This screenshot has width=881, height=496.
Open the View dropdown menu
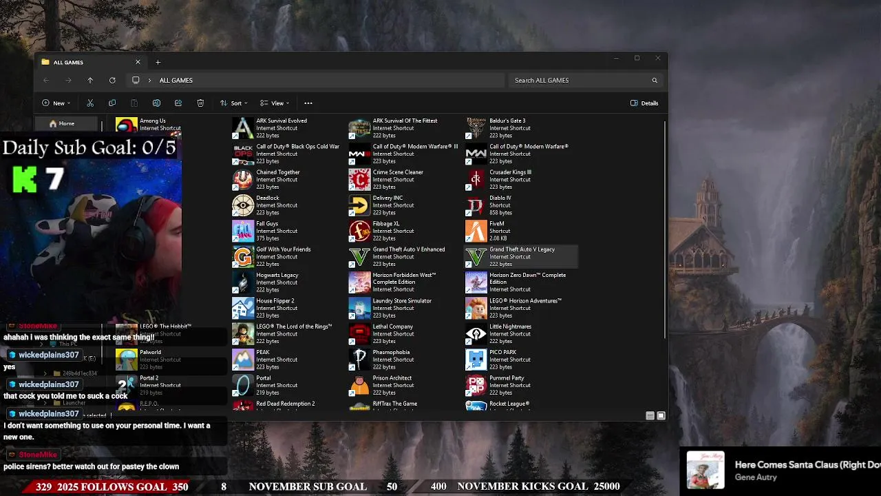275,103
